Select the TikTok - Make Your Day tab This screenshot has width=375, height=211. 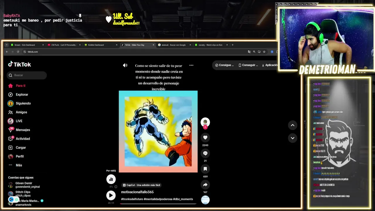tap(138, 45)
